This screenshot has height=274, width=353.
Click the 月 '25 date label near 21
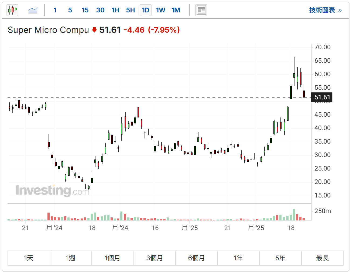256,228
